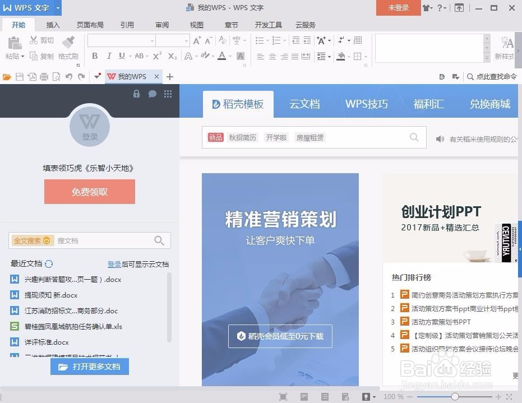This screenshot has height=403, width=522.
Task: Switch to the 插入 ribbon tab
Action: (x=53, y=25)
